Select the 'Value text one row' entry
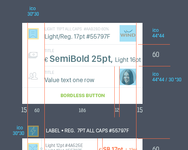This screenshot has height=150, width=188. coord(70,80)
